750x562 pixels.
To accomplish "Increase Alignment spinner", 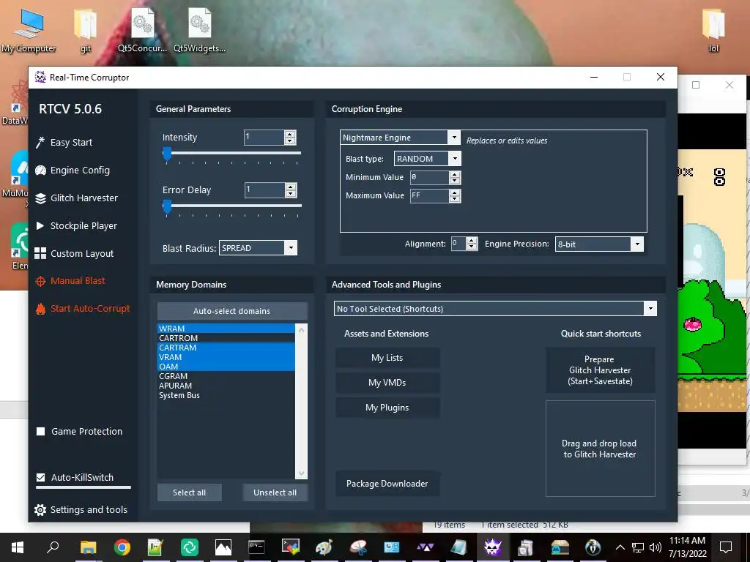I will tap(472, 240).
